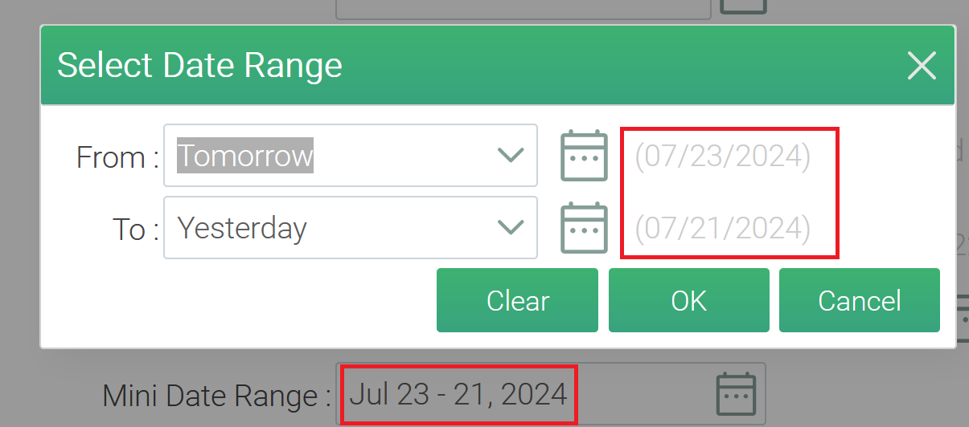Viewport: 969px width, 427px height.
Task: Click the Mini Date Range calendar icon
Action: coord(736,393)
